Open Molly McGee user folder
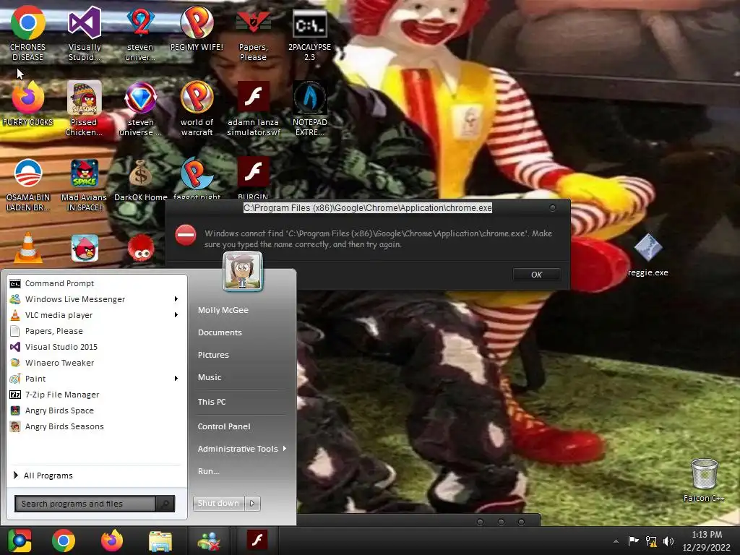Viewport: 740px width, 555px height. click(x=223, y=310)
